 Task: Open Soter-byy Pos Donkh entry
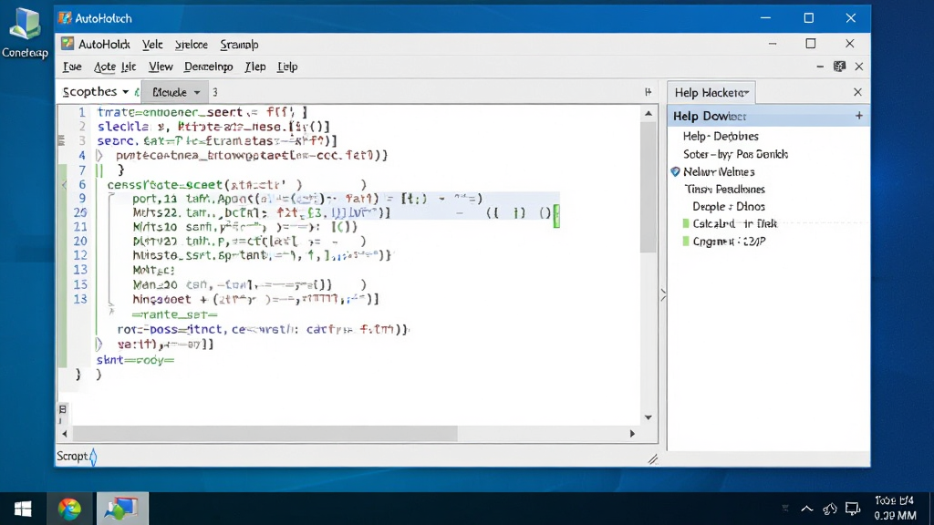coord(736,154)
